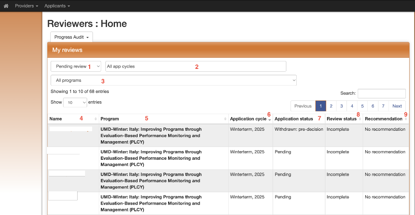Click the home icon in top navbar
This screenshot has height=215, width=415.
[6, 6]
